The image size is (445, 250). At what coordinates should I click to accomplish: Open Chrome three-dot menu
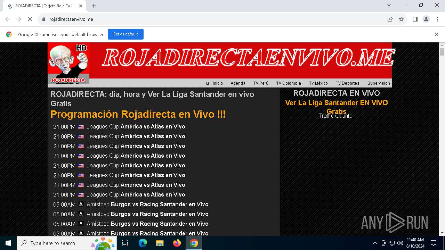pyautogui.click(x=437, y=19)
